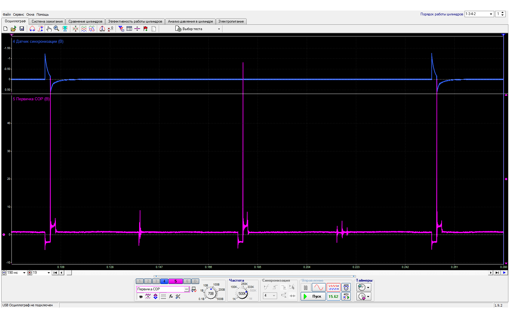
Task: Jump to the end of the recording
Action: coord(497,273)
